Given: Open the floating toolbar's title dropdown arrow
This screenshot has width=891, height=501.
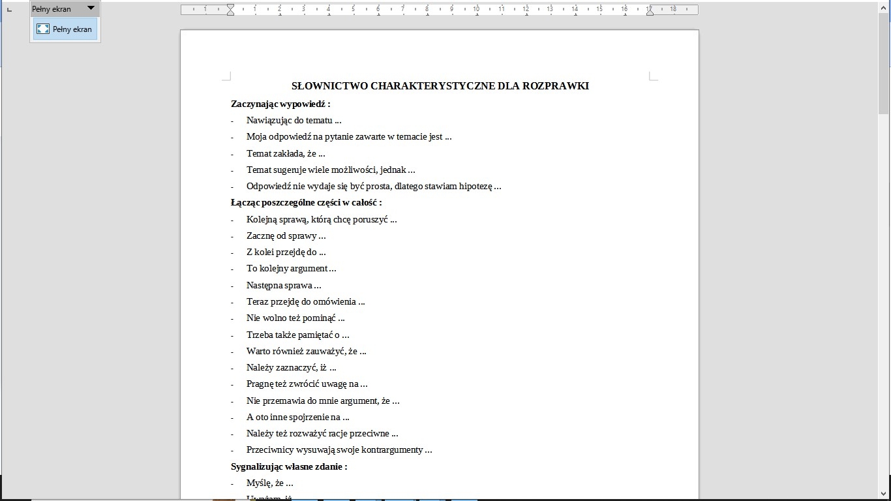Looking at the screenshot, I should click(x=91, y=8).
